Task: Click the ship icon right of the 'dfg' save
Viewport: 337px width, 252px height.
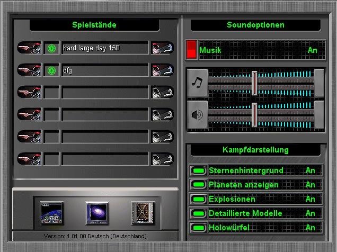Action: point(162,70)
